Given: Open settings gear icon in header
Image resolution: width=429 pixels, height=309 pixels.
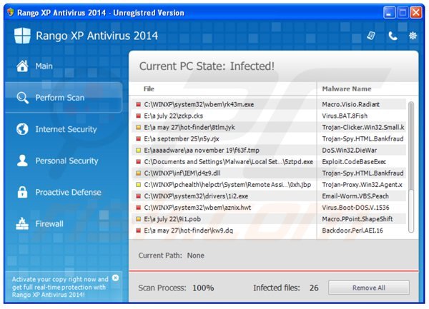Looking at the screenshot, I should (413, 36).
